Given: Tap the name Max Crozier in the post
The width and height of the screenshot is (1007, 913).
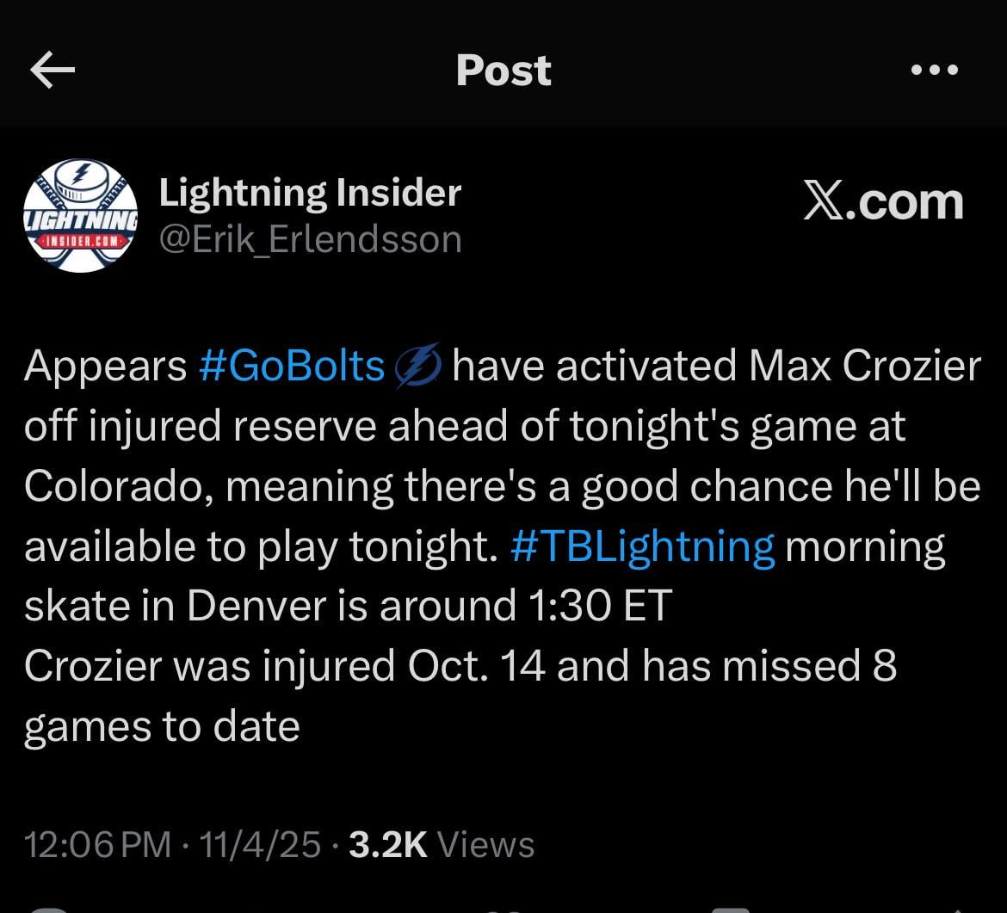Looking at the screenshot, I should 864,367.
